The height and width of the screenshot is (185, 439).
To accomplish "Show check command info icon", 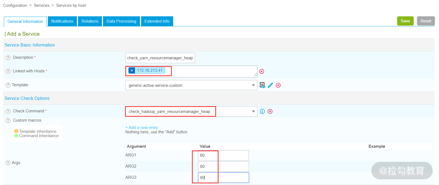I will tap(262, 111).
